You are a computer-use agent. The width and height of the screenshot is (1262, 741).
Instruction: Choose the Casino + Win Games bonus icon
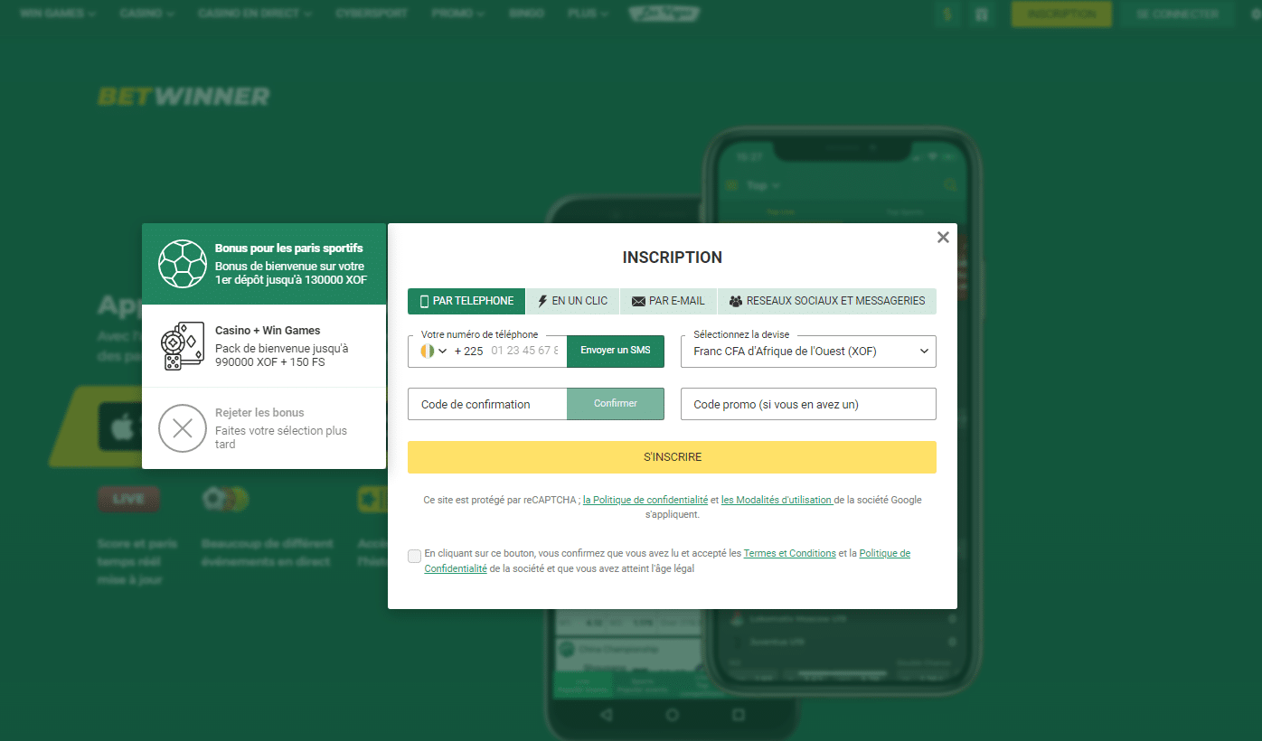[183, 346]
